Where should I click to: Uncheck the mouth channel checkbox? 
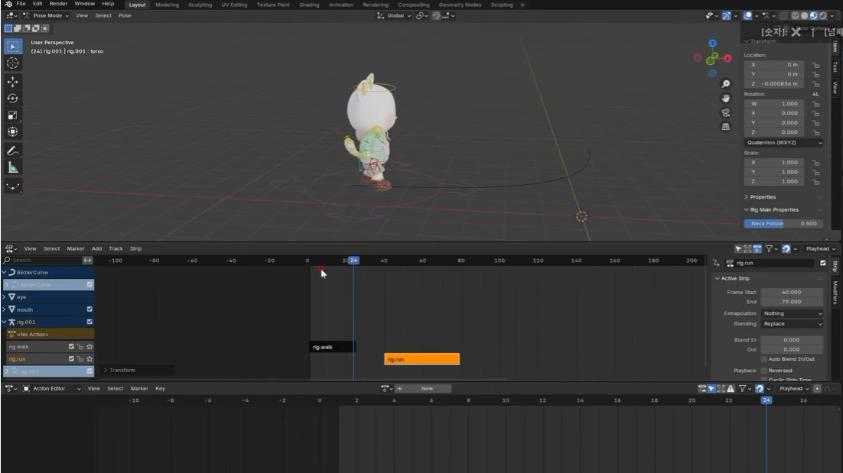point(90,309)
